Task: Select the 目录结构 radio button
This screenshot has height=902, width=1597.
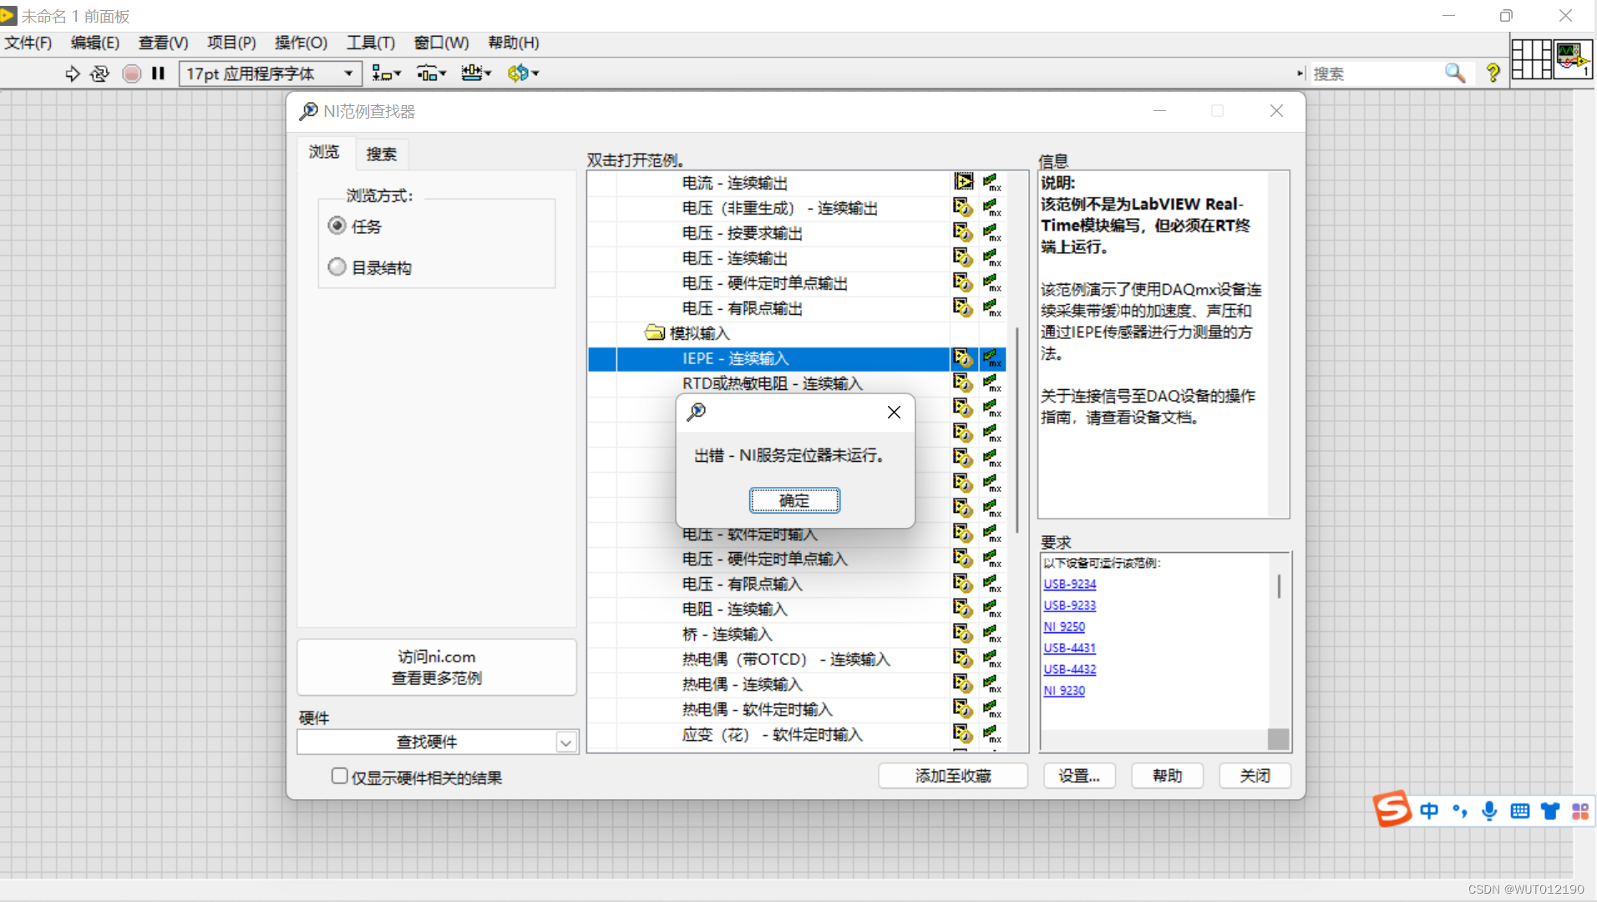Action: pyautogui.click(x=337, y=267)
